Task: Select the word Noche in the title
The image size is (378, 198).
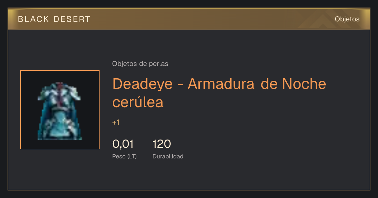Action: 304,84
